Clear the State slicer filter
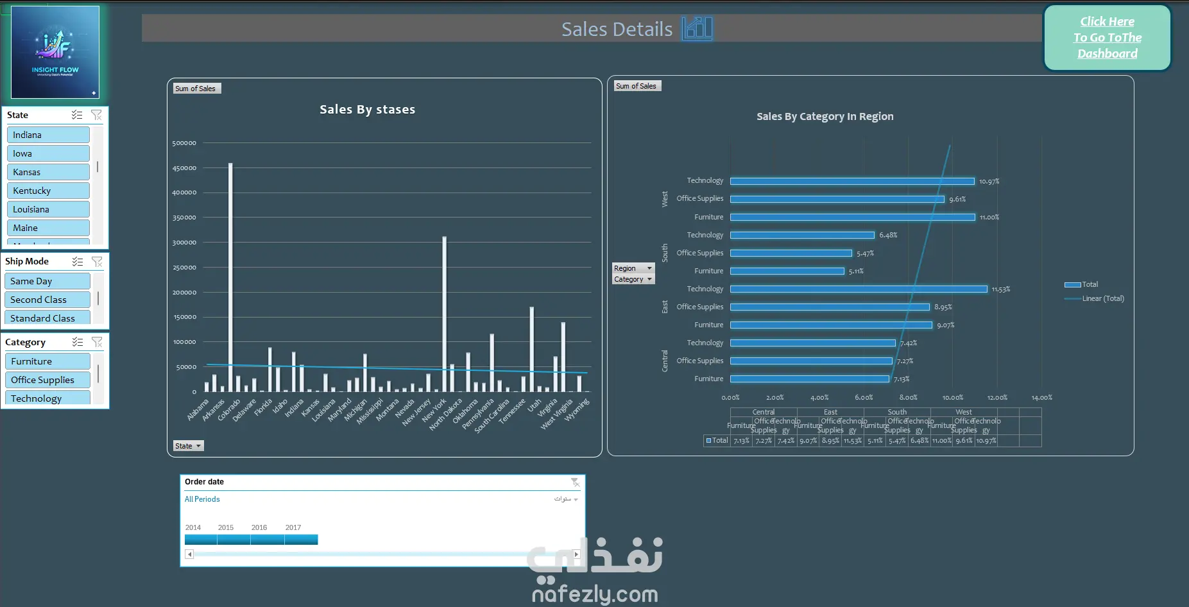The height and width of the screenshot is (607, 1189). pos(96,115)
